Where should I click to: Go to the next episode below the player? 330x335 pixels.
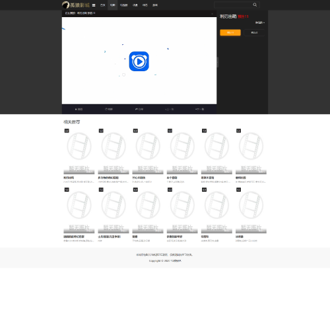[199, 109]
